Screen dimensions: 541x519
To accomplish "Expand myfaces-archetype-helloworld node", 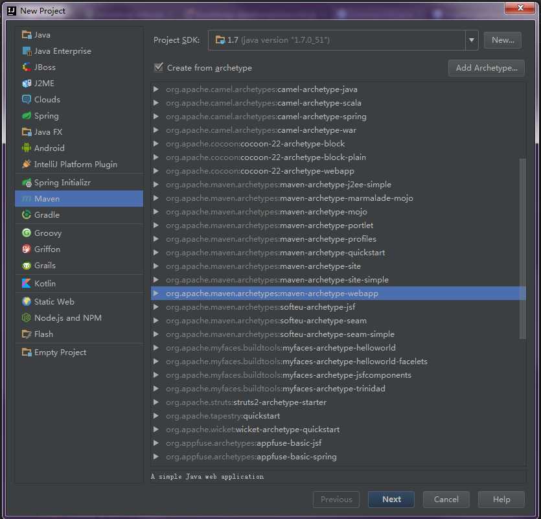I will coord(156,348).
